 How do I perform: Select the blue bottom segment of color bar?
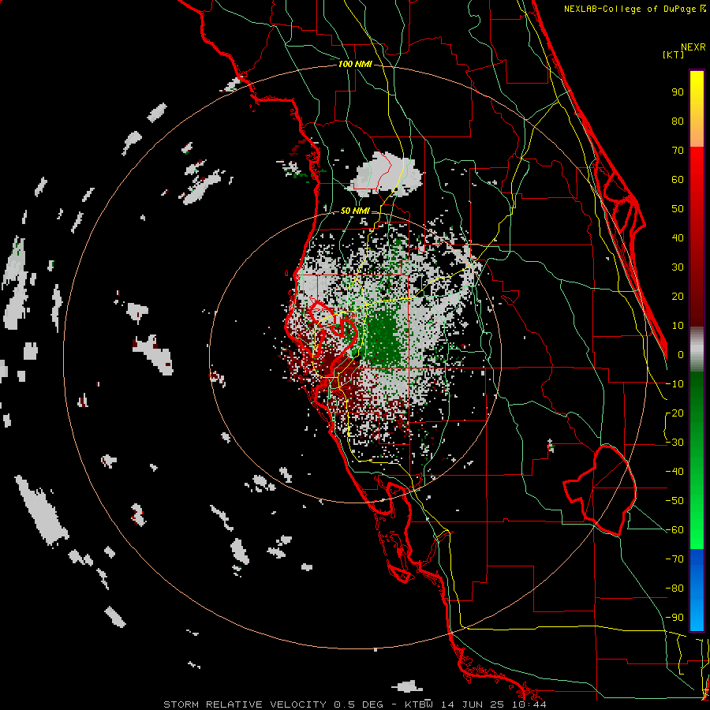pyautogui.click(x=697, y=590)
